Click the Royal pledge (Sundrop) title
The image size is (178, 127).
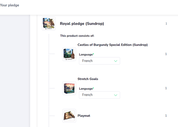pos(82,24)
